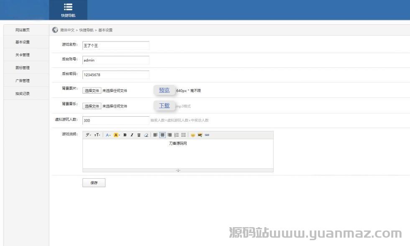
Task: Toggle bold formatting in the editor
Action: [125, 135]
